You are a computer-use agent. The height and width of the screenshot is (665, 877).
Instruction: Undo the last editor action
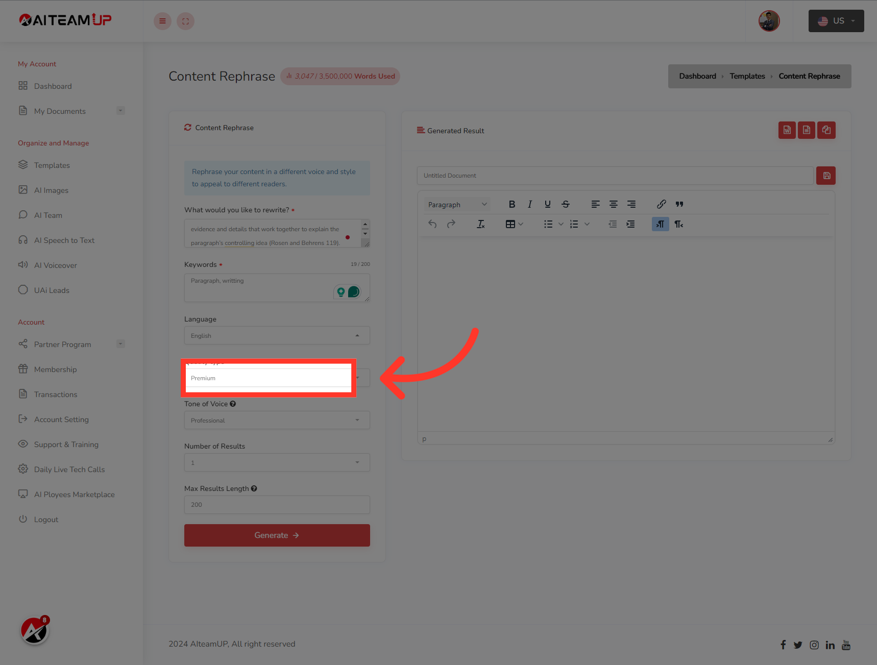pyautogui.click(x=432, y=224)
